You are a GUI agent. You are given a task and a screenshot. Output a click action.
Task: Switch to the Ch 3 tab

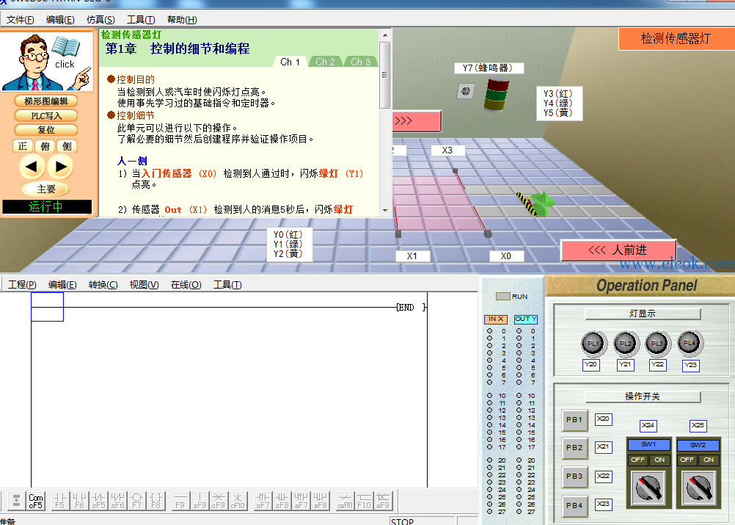[360, 62]
